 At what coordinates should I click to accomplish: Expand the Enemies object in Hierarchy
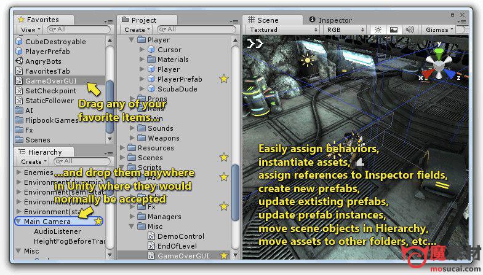pos(19,172)
